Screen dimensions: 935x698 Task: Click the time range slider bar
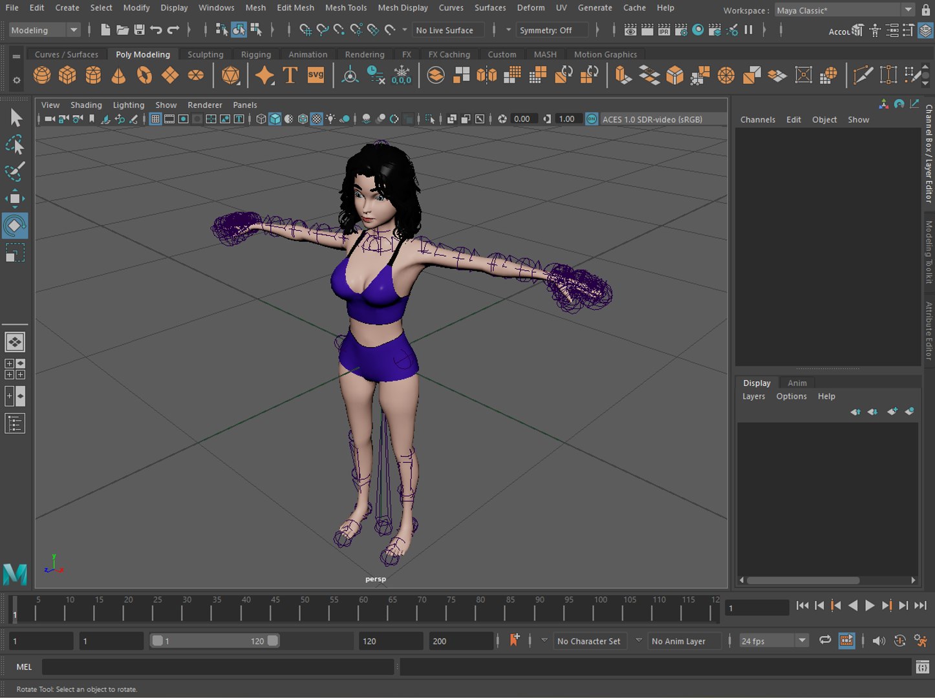(215, 640)
